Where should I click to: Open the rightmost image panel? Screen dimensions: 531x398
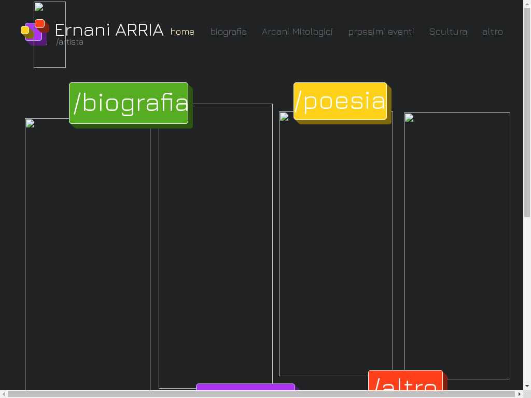tap(457, 246)
